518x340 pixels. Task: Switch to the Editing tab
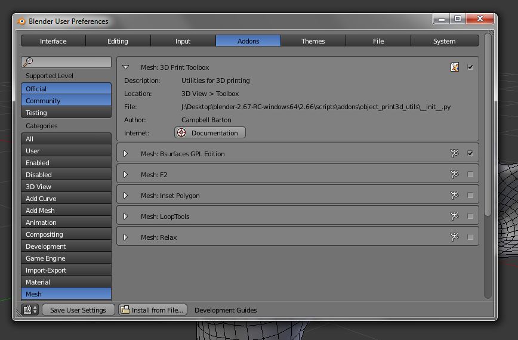pyautogui.click(x=118, y=41)
